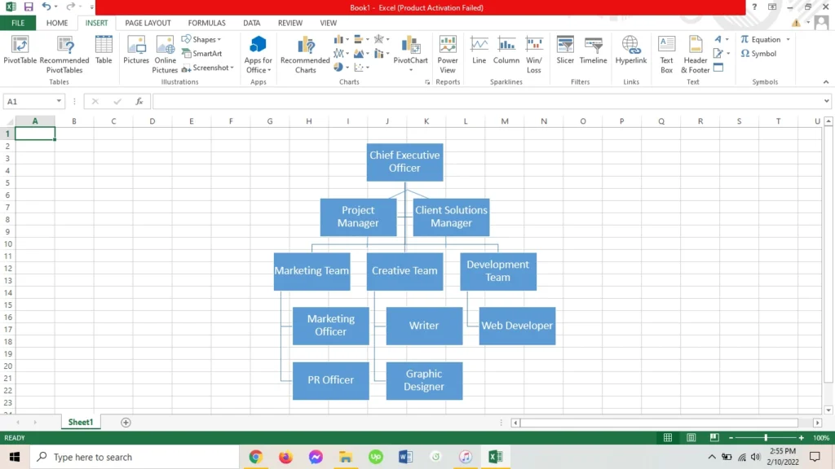Zoom in with the plus button

(x=801, y=437)
